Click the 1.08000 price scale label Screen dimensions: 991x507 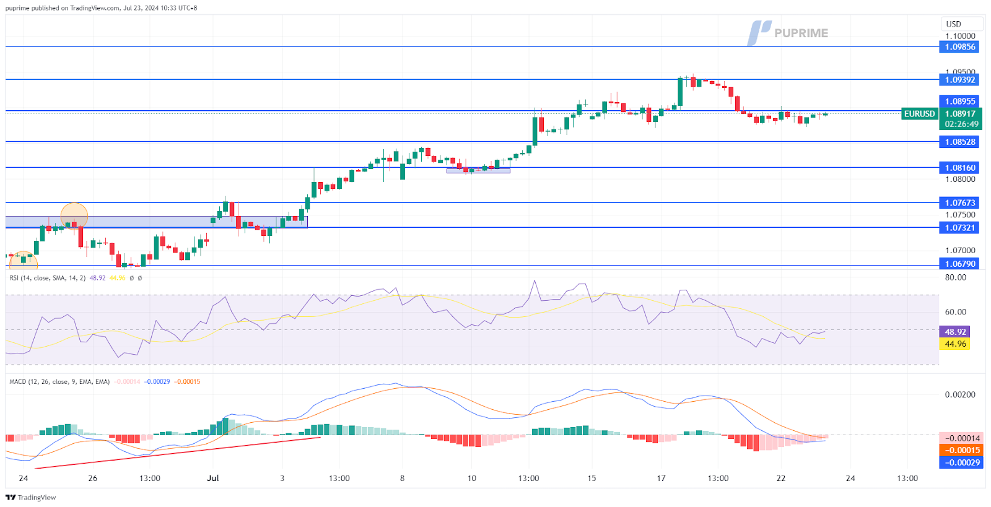pyautogui.click(x=960, y=179)
